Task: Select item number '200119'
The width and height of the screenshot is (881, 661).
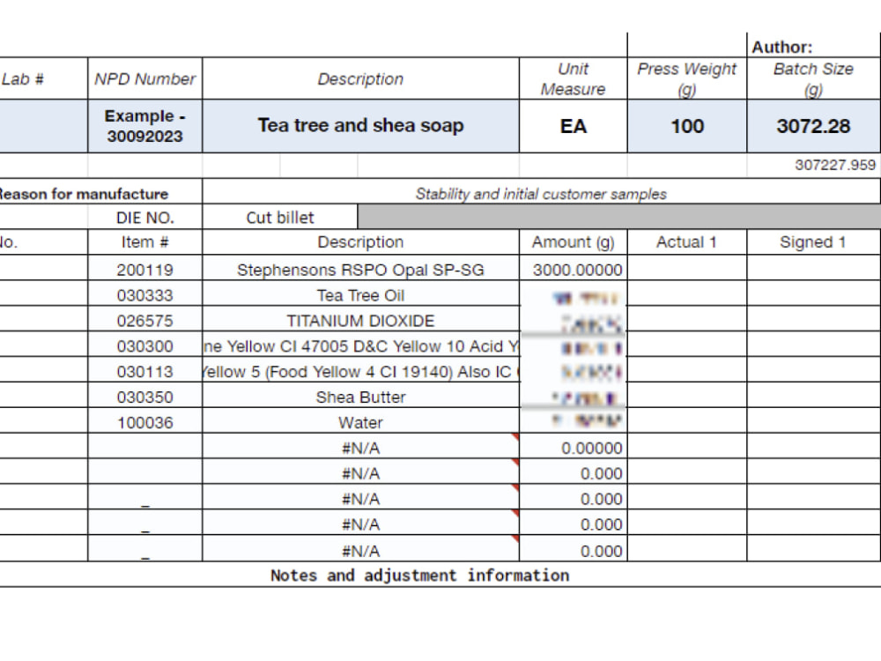Action: point(145,269)
